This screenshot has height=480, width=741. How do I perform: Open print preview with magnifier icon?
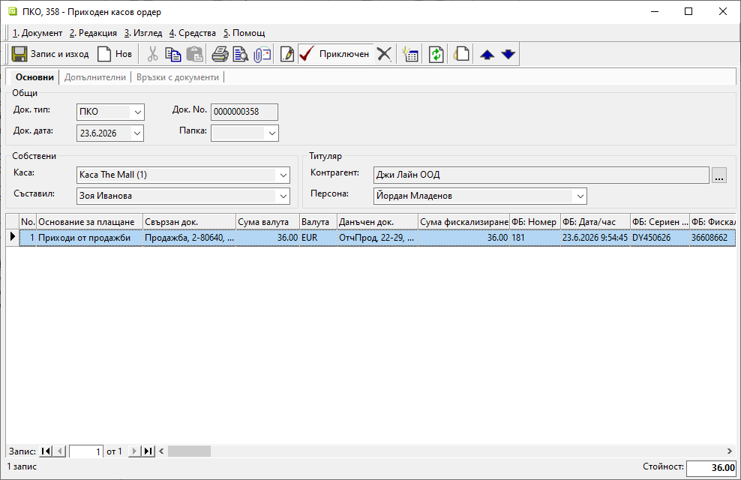[241, 54]
